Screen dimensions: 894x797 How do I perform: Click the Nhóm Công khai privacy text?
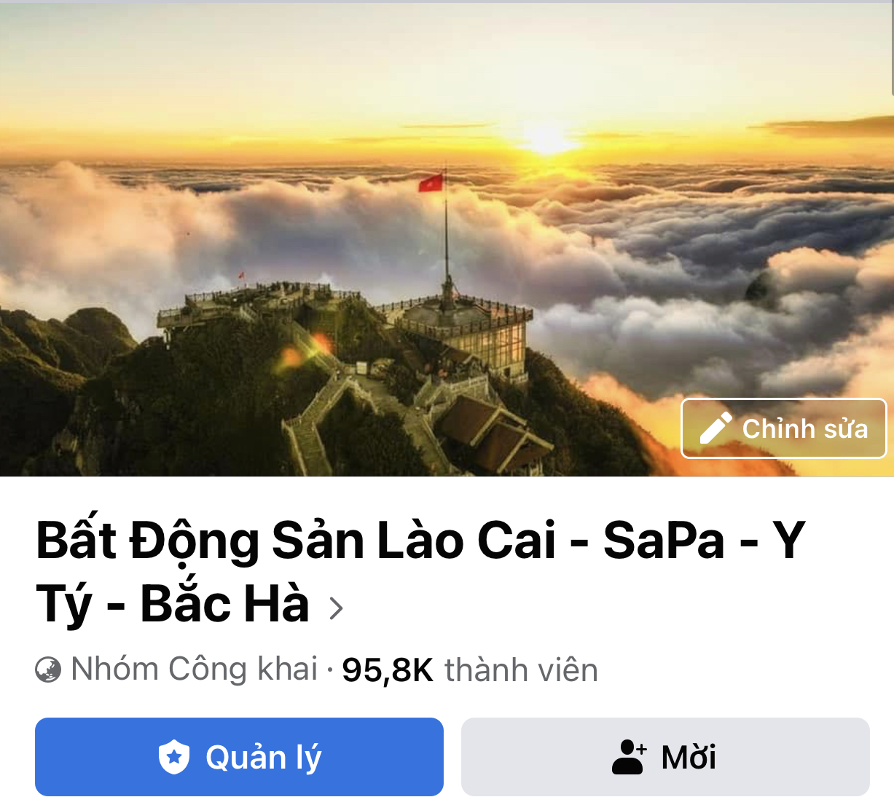pyautogui.click(x=195, y=670)
